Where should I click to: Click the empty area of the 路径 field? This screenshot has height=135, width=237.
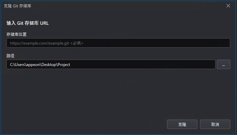(x=142, y=64)
